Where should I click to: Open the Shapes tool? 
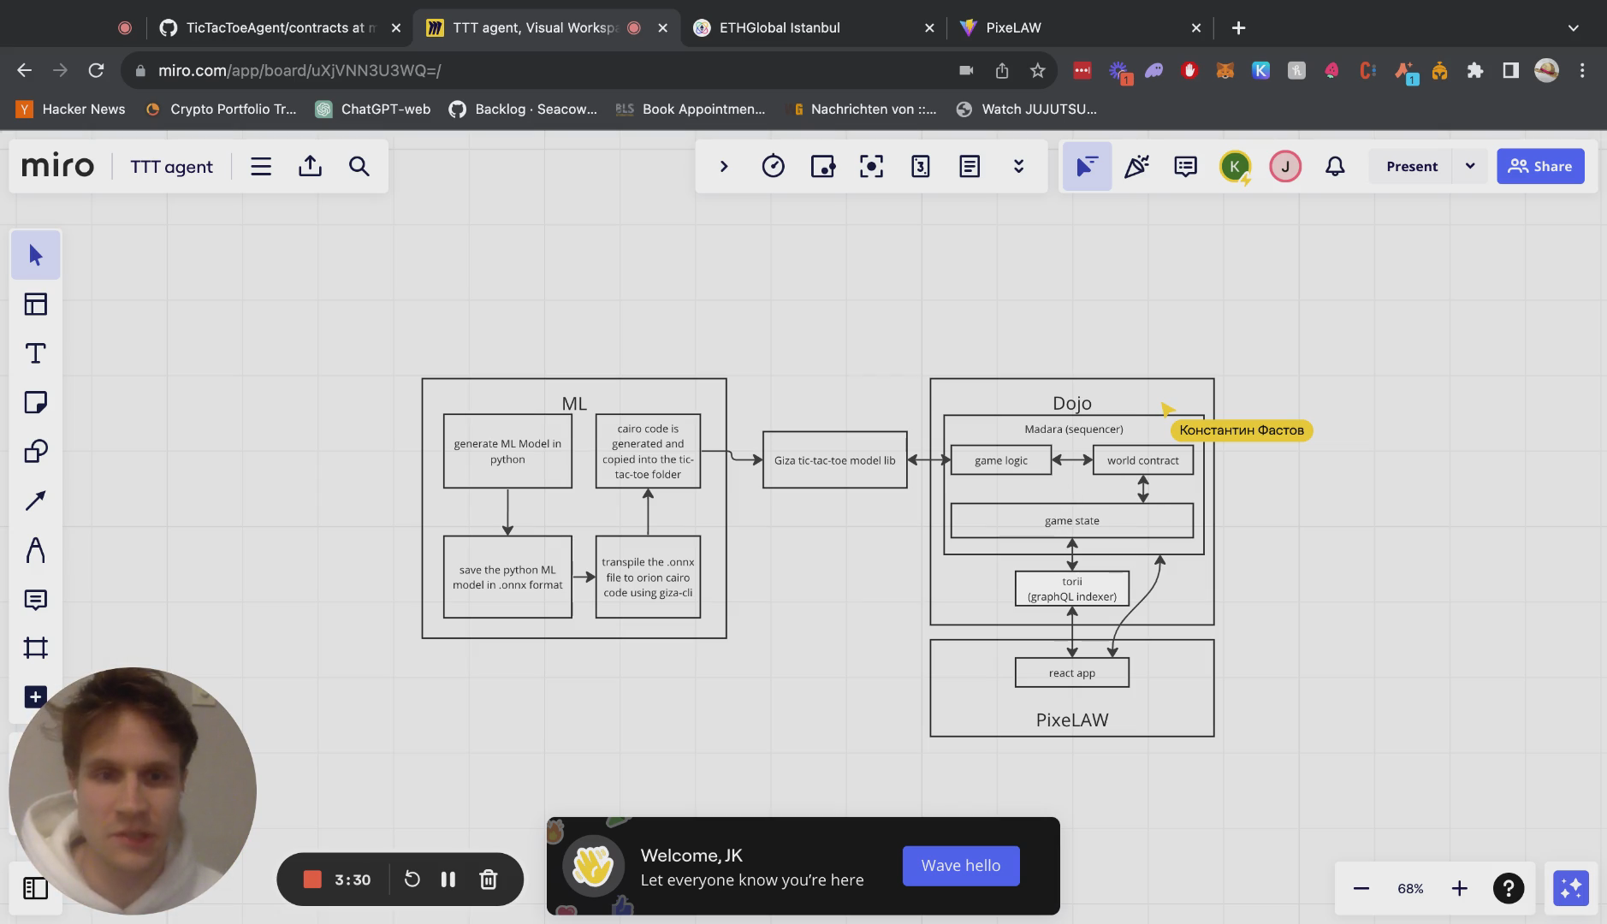pos(35,451)
